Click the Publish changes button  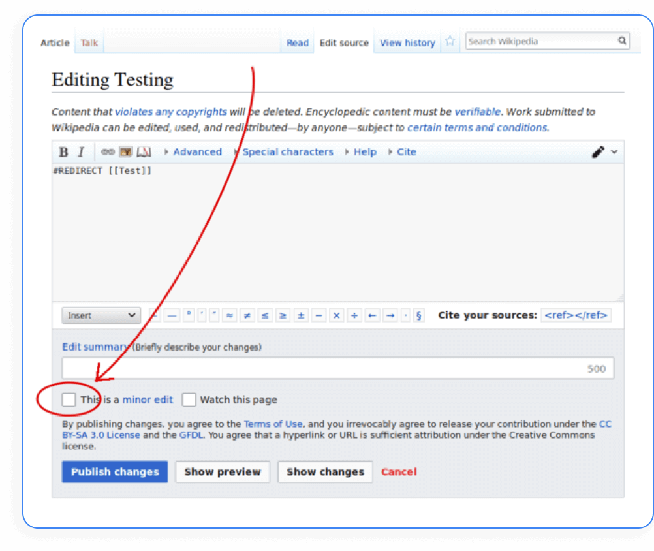click(115, 471)
